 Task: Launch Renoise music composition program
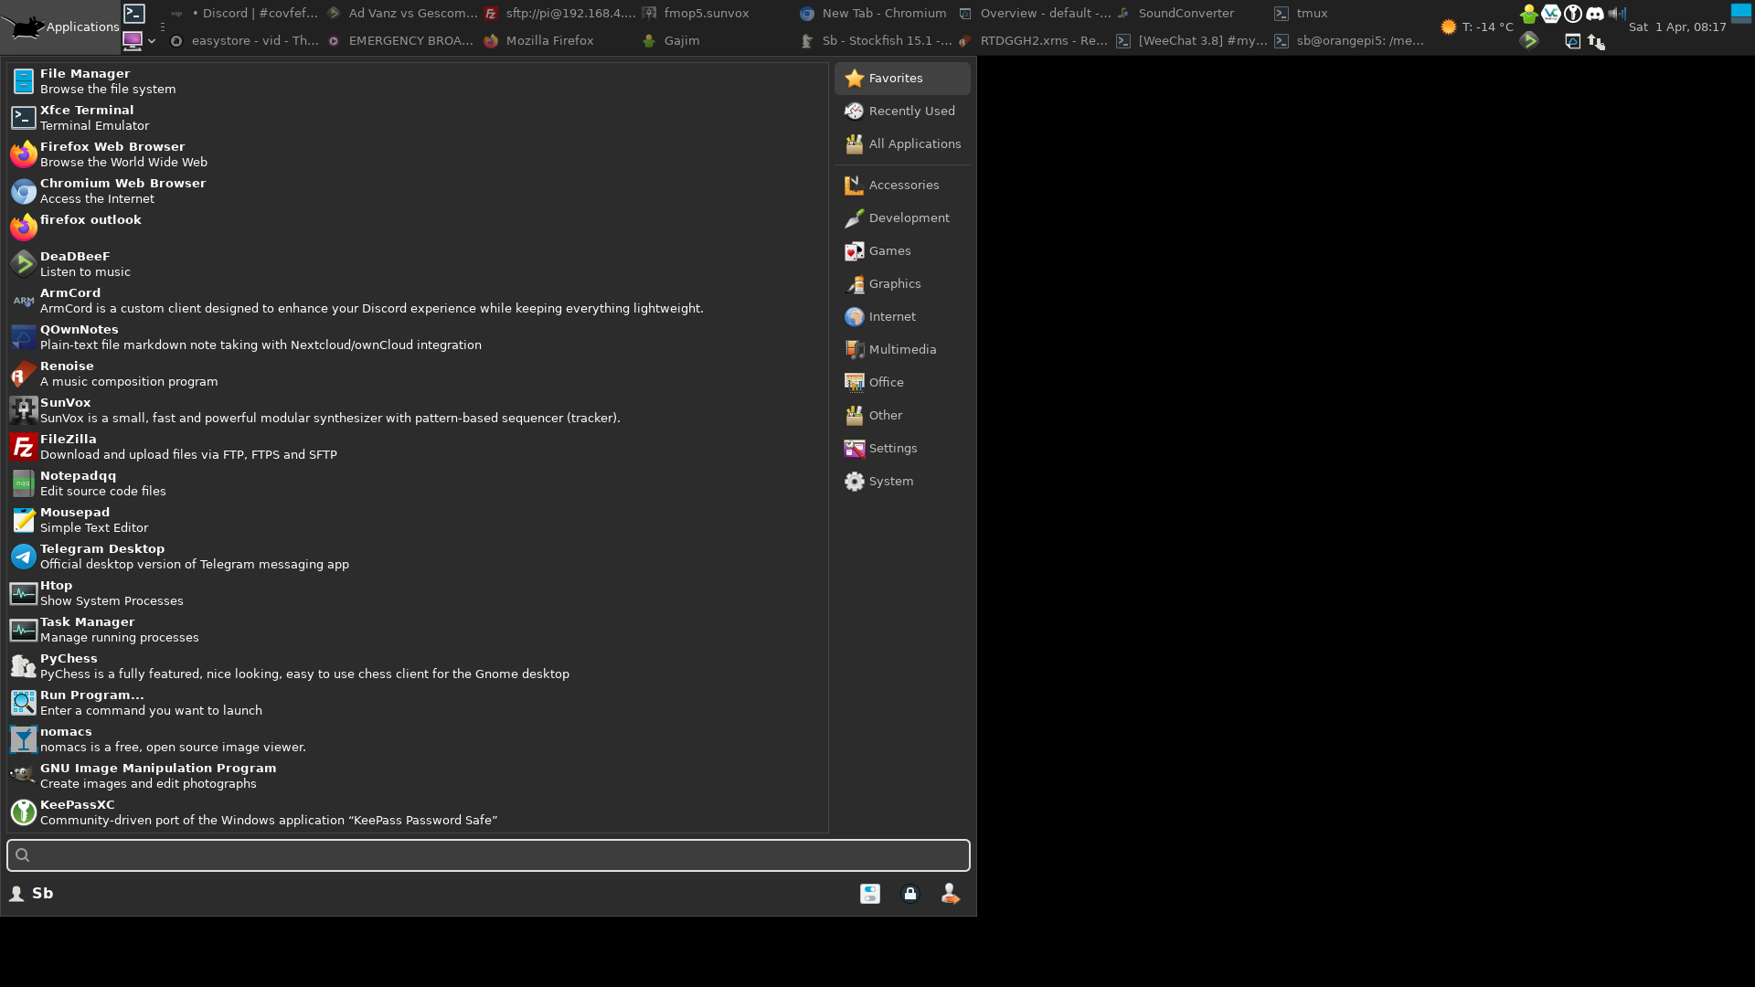[417, 374]
